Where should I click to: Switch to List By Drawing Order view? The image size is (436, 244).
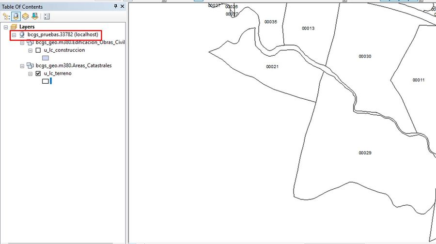6,16
